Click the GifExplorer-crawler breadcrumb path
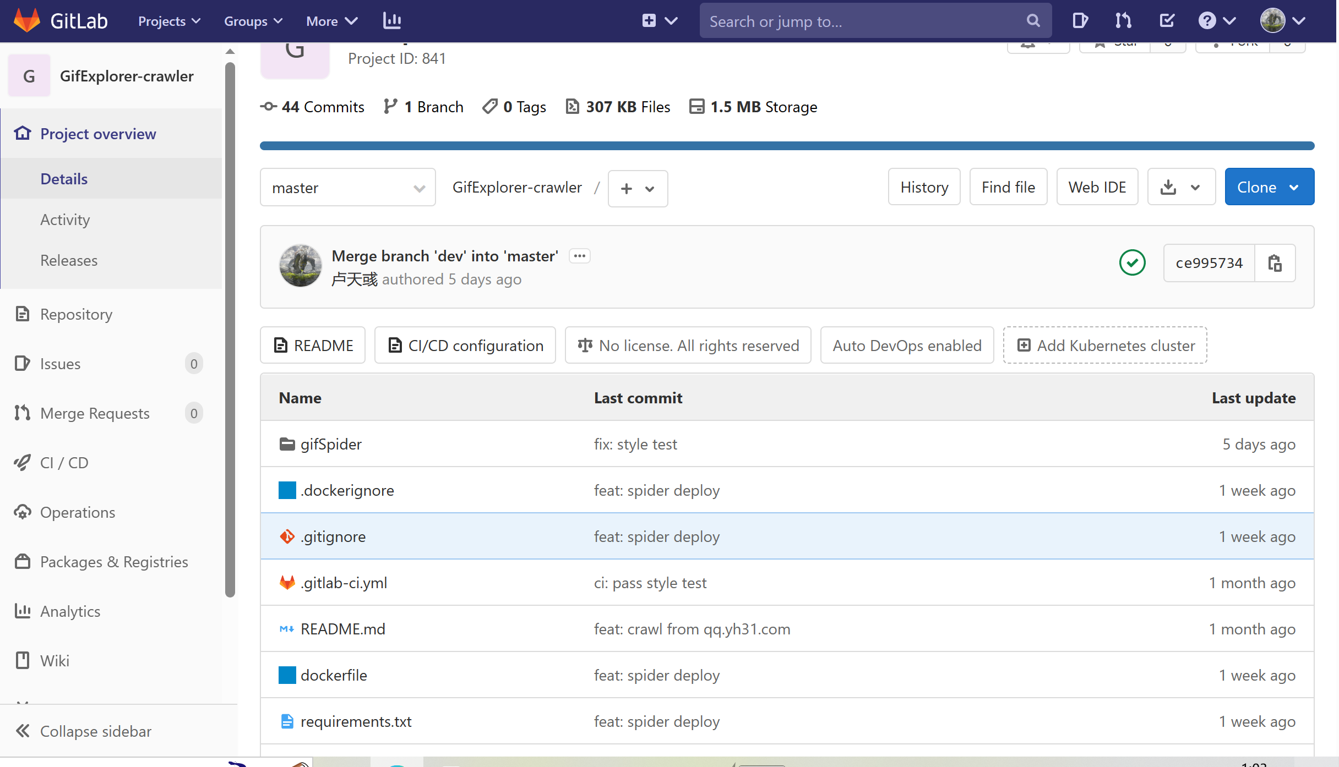 pyautogui.click(x=517, y=187)
